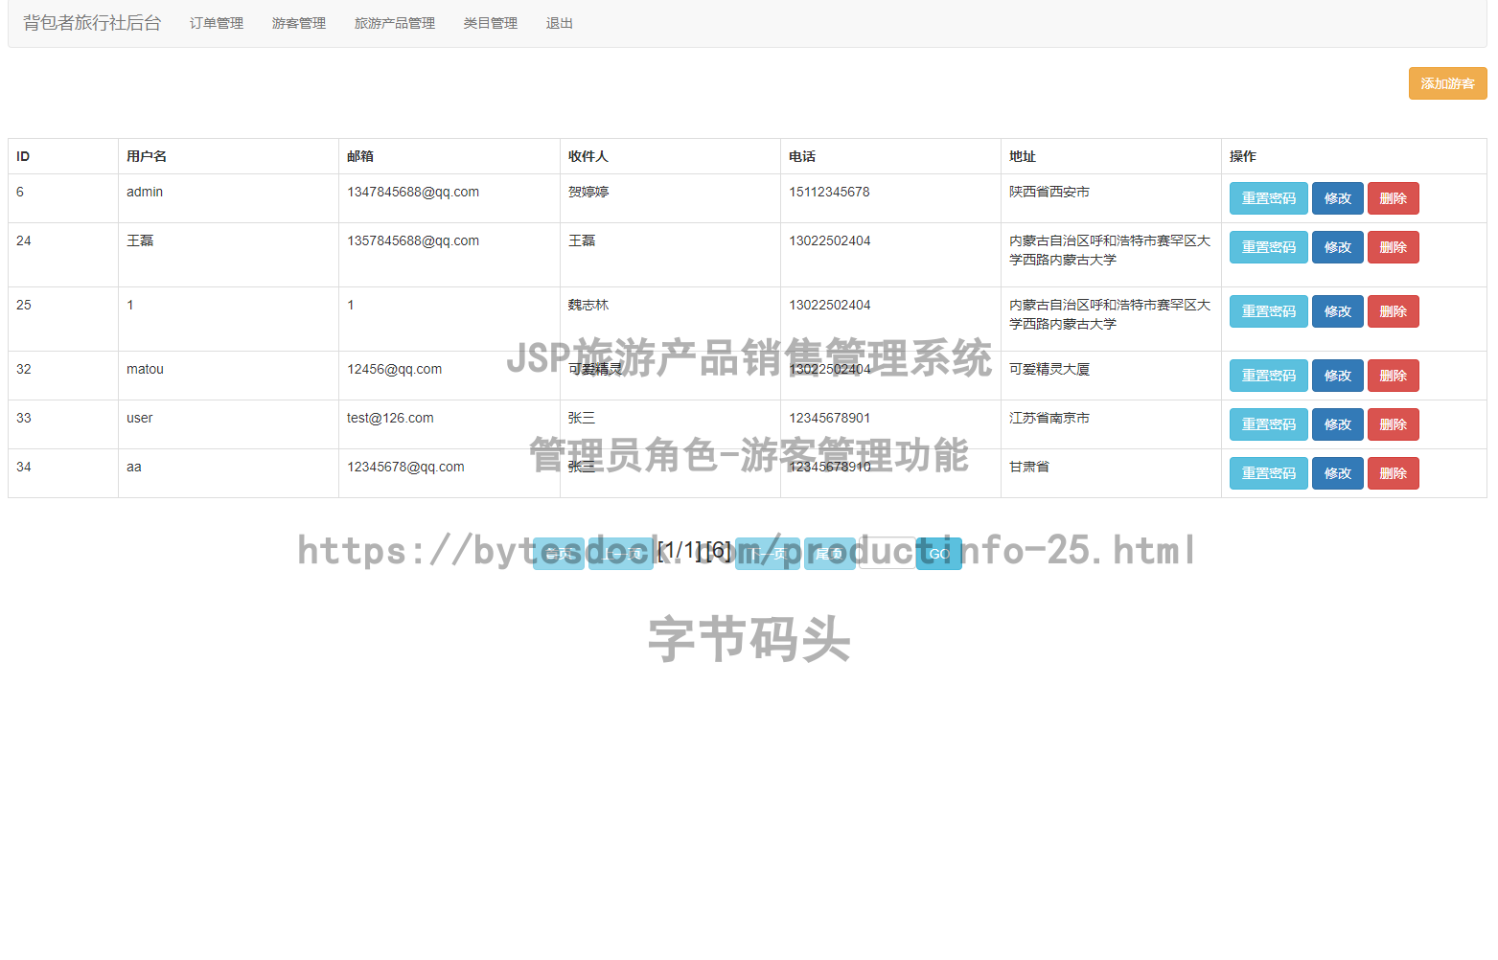
Task: Click recipient name 贺婷婷
Action: tap(588, 192)
